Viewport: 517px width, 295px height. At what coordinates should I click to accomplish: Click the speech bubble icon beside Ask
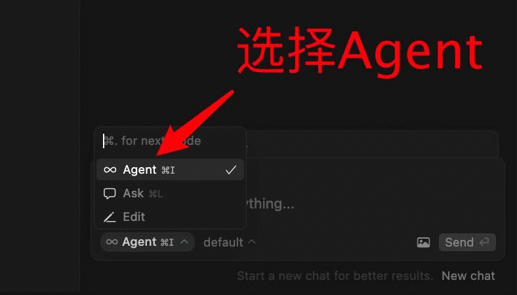(110, 193)
